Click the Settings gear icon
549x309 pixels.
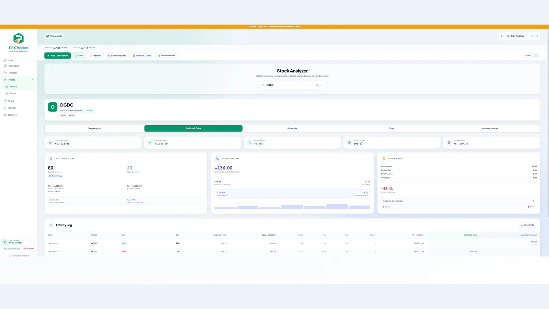(5, 115)
